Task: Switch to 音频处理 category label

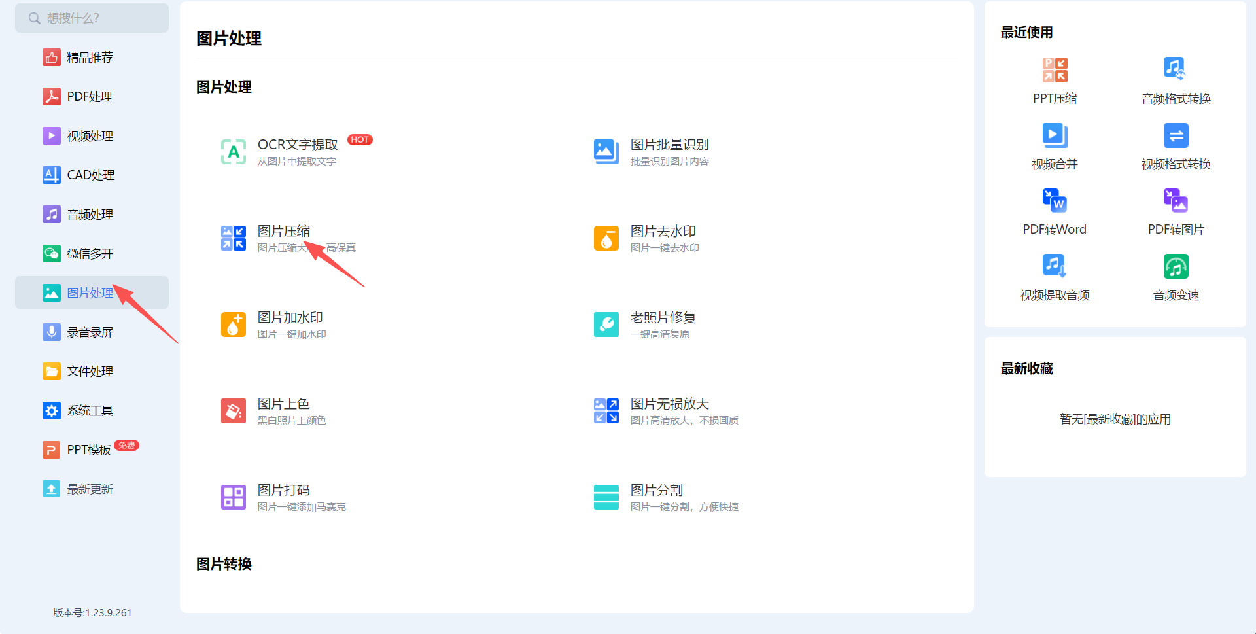Action: pyautogui.click(x=90, y=215)
